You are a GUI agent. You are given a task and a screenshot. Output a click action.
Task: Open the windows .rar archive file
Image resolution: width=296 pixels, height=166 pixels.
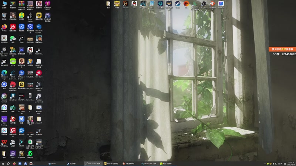click(x=21, y=6)
